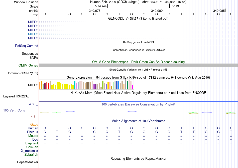Open the GTEx Gene Expression track title
Viewport: 238px width, 168px height.
(x=138, y=77)
